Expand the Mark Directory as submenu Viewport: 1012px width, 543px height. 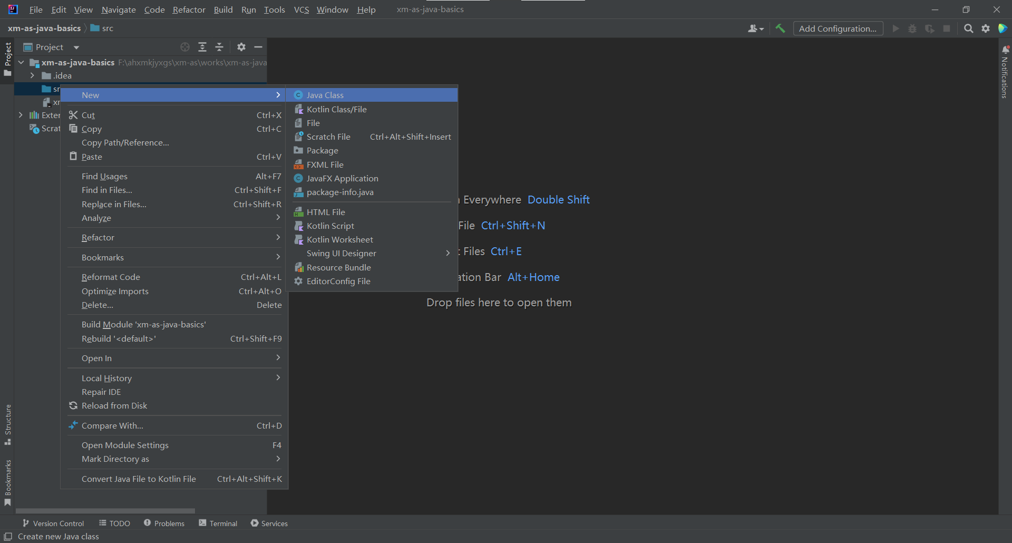(x=174, y=459)
